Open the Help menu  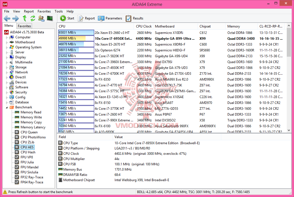(x=70, y=11)
